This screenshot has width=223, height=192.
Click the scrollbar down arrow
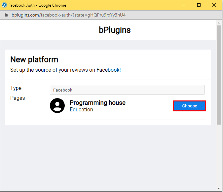click(219, 189)
